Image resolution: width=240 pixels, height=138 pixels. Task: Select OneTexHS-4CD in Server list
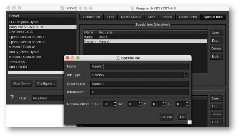tap(42, 32)
